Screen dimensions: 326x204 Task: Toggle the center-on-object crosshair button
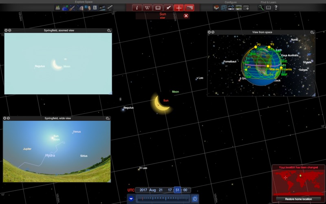click(179, 8)
